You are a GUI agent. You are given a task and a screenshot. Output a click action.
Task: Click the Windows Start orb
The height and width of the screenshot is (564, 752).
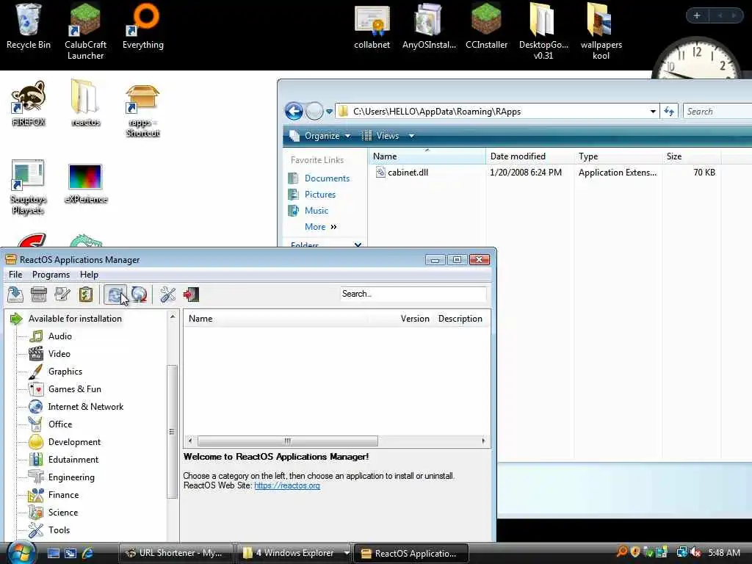click(x=21, y=553)
